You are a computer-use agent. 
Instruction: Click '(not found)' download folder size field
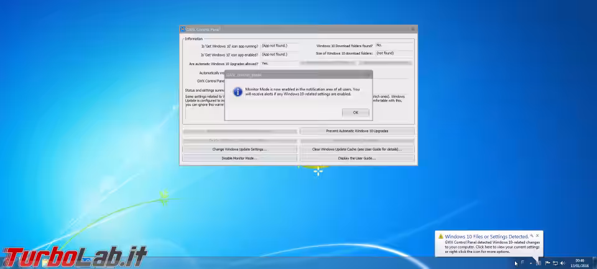(394, 53)
